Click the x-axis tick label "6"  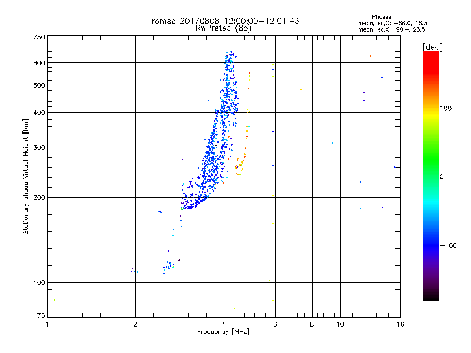pos(275,324)
